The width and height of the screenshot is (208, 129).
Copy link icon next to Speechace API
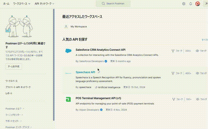[x=99, y=72]
